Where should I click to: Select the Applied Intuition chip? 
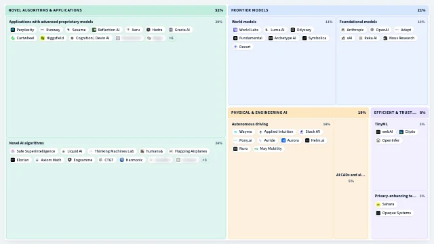[276, 131]
